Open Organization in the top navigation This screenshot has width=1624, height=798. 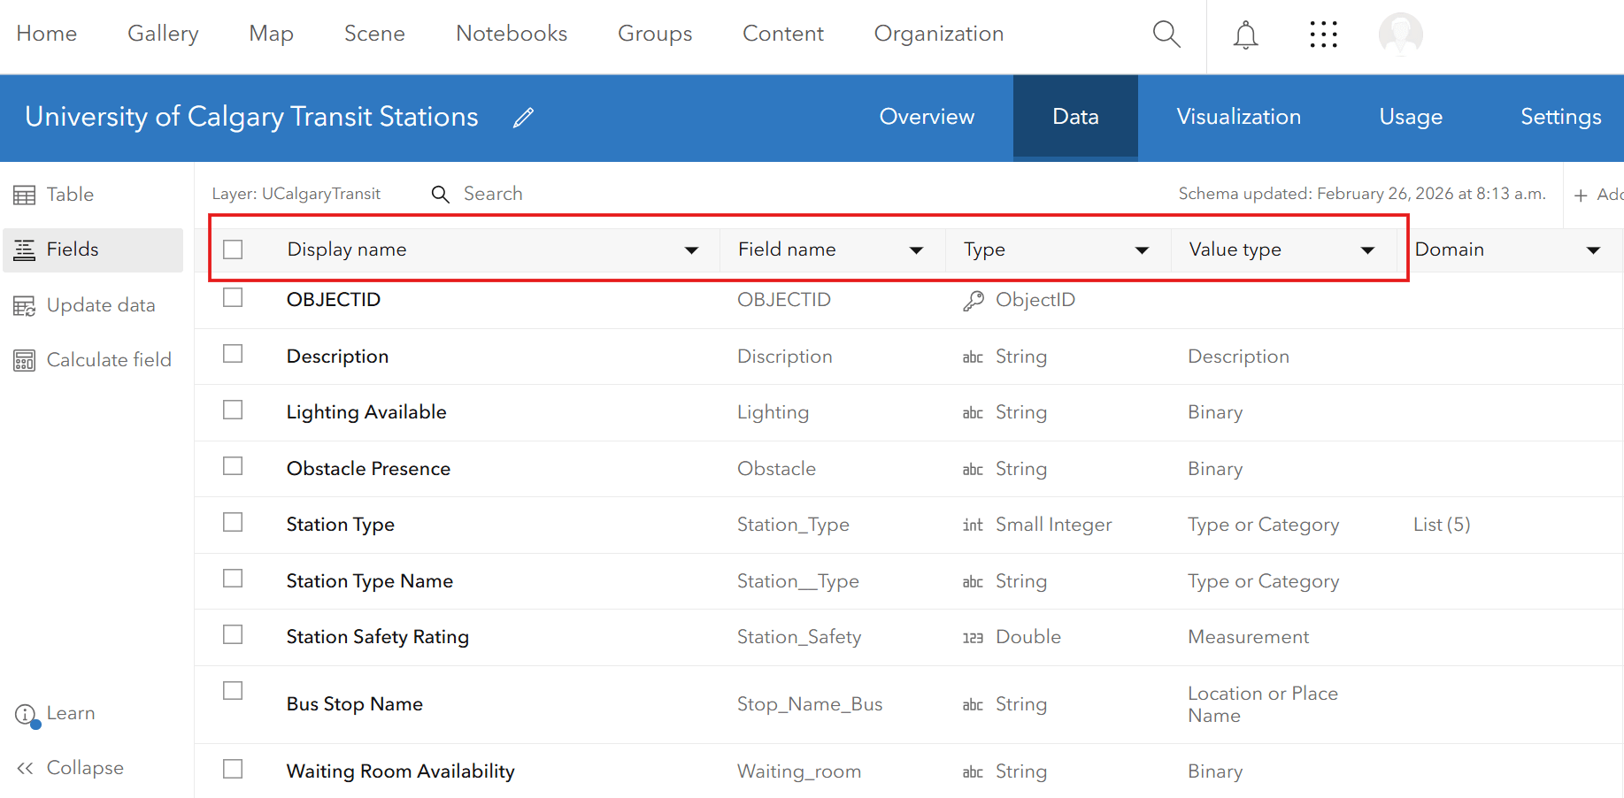(939, 34)
